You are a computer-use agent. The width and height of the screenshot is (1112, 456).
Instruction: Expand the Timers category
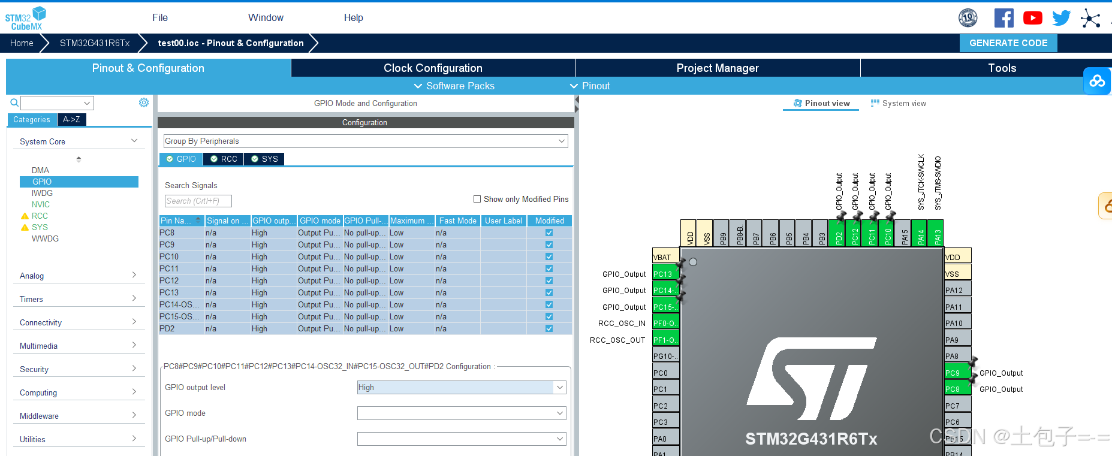click(79, 299)
